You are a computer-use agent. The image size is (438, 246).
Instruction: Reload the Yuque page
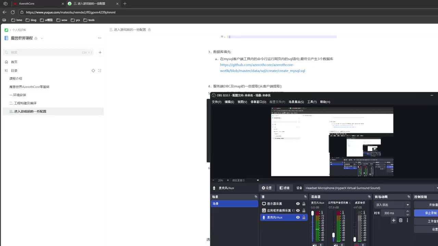coord(13,12)
